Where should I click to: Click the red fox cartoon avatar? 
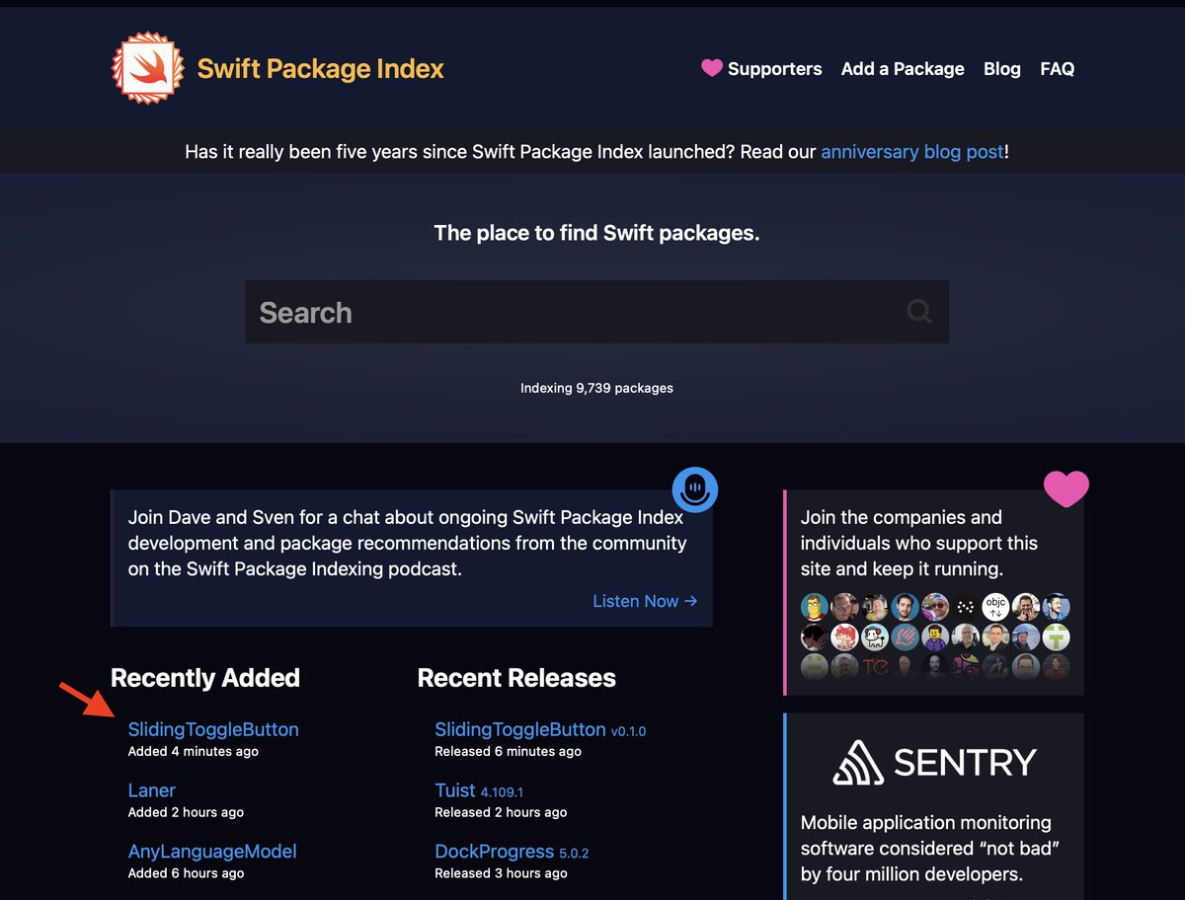[x=844, y=637]
